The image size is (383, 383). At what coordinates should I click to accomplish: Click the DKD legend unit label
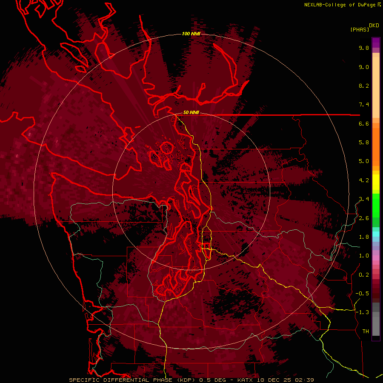pyautogui.click(x=374, y=25)
